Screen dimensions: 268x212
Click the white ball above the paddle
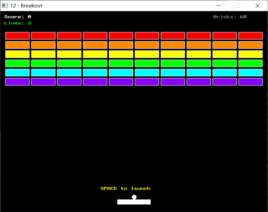(134, 197)
